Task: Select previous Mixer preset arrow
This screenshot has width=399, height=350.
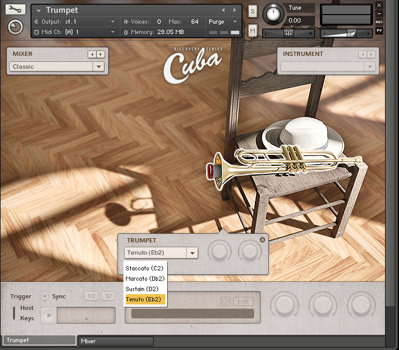Action: point(92,54)
